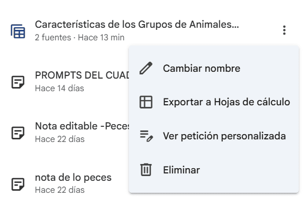
Task: Open the PROMPTS DEL CUAD note
Action: [82, 75]
